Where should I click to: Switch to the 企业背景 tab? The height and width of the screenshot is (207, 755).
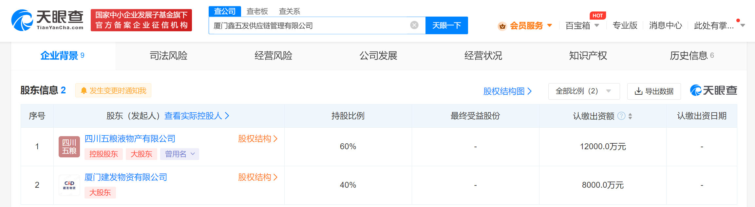[63, 56]
